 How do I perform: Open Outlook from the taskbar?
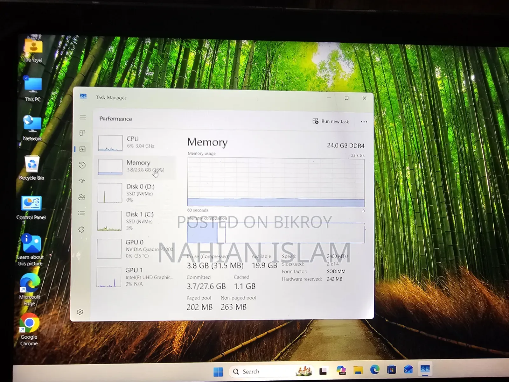(x=408, y=369)
